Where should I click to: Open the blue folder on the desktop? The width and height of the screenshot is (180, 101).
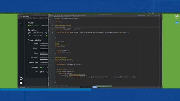[177, 22]
